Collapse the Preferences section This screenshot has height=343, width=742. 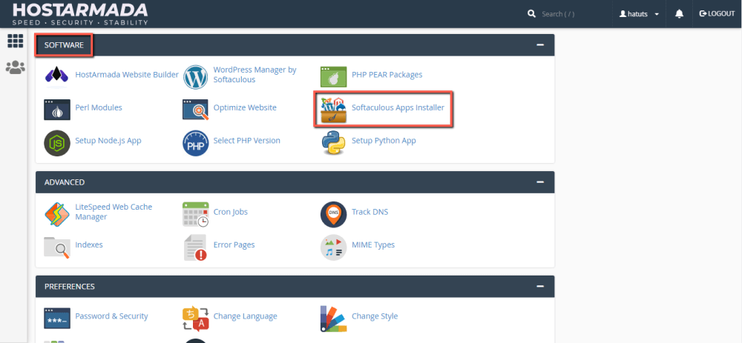(540, 286)
